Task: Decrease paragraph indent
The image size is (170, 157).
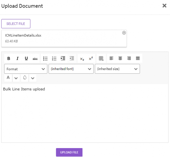Action: [x=72, y=58]
